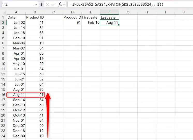Select column A header
Image resolution: width=193 pixels, height=140 pixels.
(16, 12)
